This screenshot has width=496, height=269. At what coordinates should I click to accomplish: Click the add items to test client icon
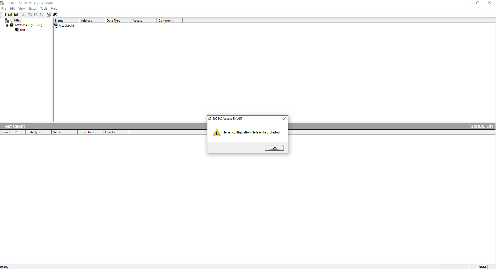click(x=49, y=14)
